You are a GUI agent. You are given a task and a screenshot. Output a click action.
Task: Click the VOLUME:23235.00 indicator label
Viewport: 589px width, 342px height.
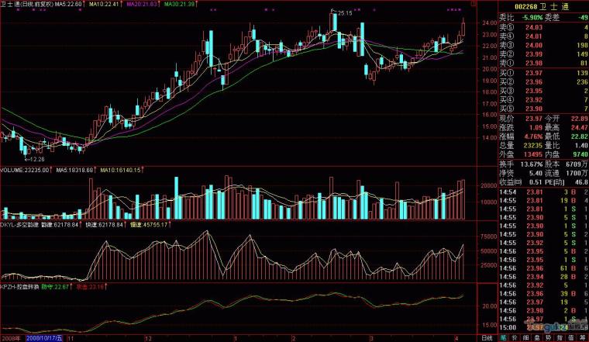pos(25,171)
